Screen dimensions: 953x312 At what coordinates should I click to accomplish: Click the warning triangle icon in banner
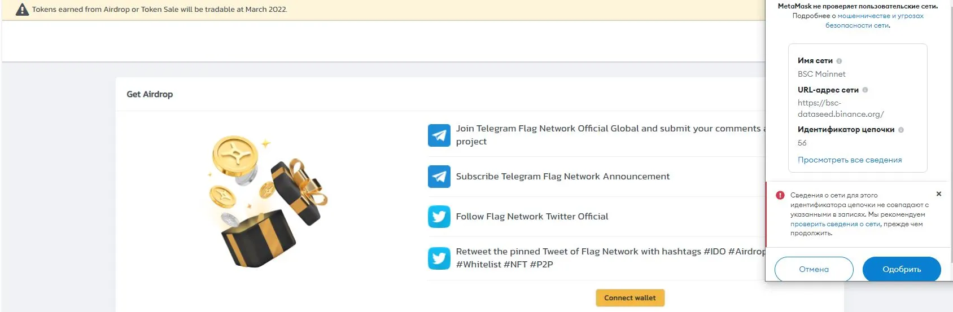22,10
